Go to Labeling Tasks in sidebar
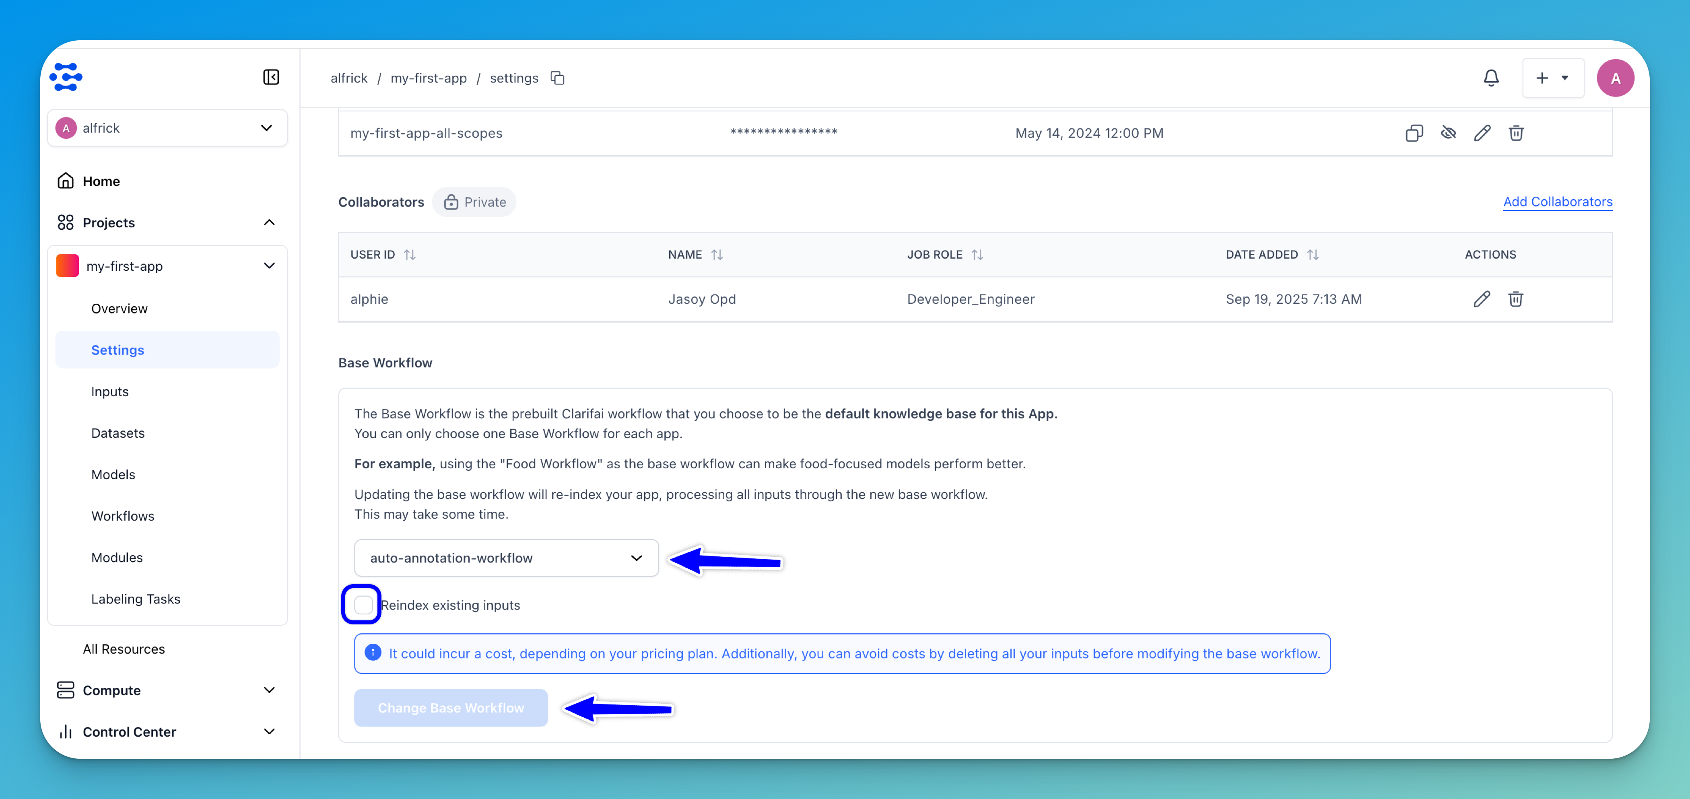 [x=135, y=599]
